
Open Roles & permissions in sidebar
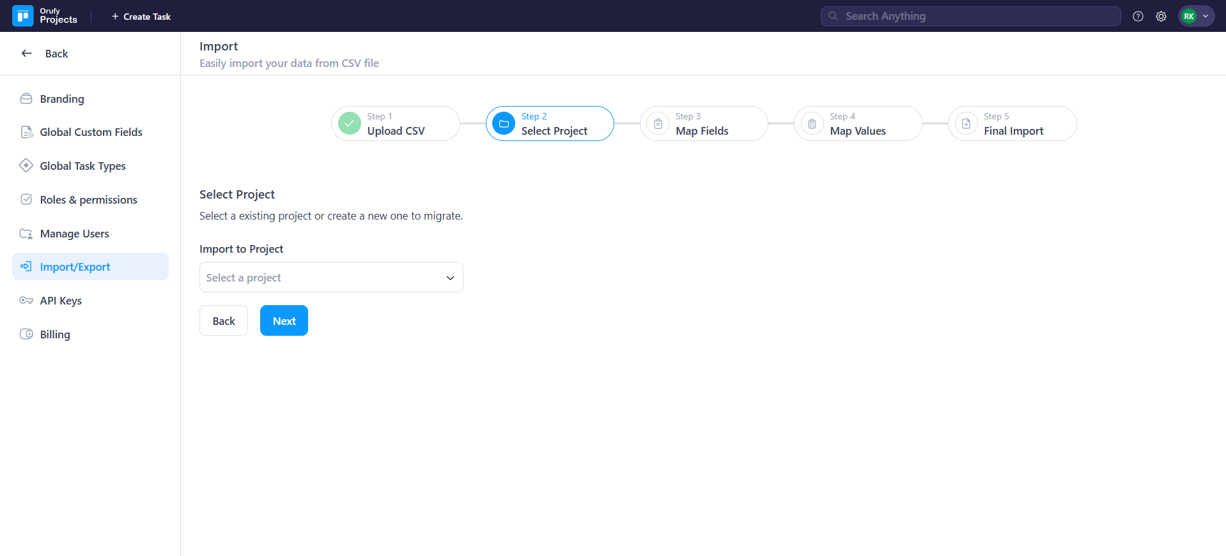[88, 200]
